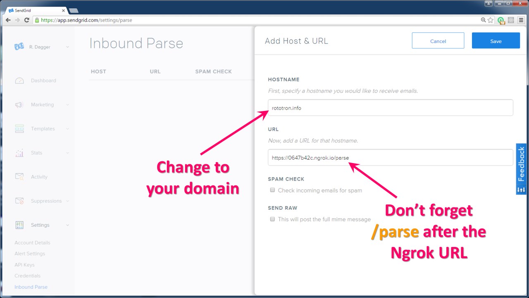Click the Settings sliders icon

(x=19, y=225)
